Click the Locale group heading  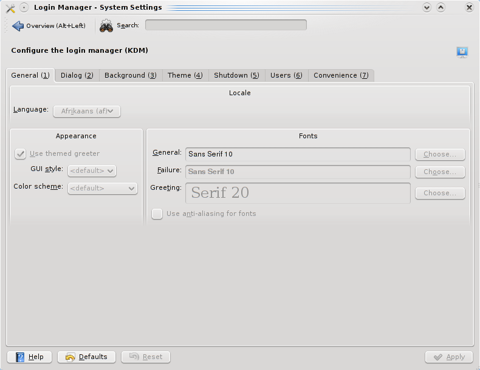(x=239, y=93)
